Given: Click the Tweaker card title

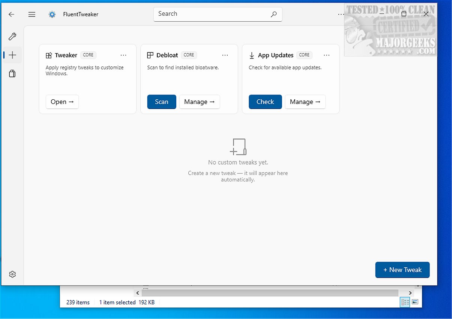Looking at the screenshot, I should tap(66, 55).
